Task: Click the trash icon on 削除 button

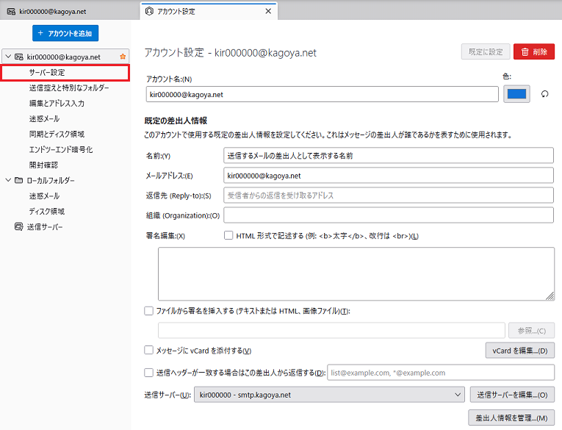Action: point(525,52)
